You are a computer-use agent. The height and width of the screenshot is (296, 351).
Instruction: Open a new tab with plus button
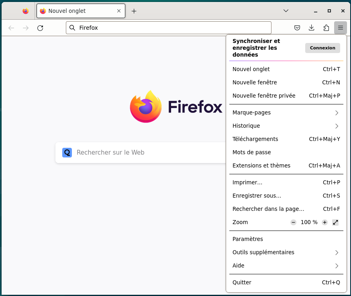134,11
